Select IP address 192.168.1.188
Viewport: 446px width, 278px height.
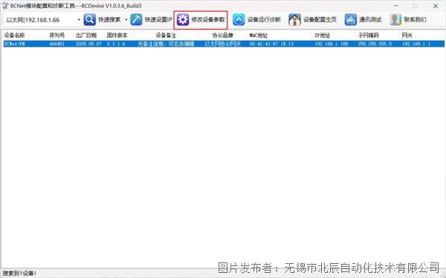click(331, 44)
